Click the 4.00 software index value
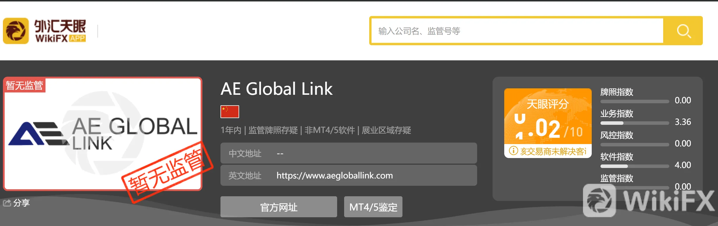718x226 pixels. [683, 165]
